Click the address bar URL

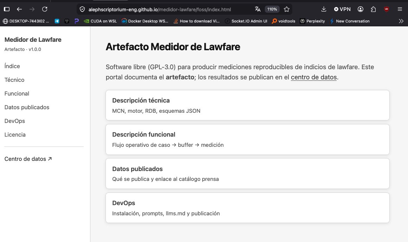pyautogui.click(x=159, y=9)
